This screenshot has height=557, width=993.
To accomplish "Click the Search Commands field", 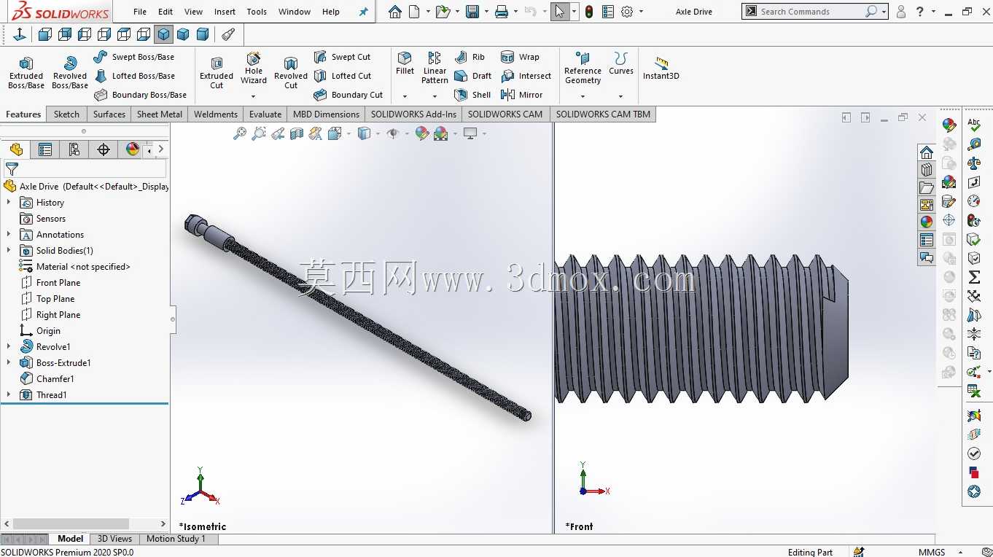I will click(810, 12).
